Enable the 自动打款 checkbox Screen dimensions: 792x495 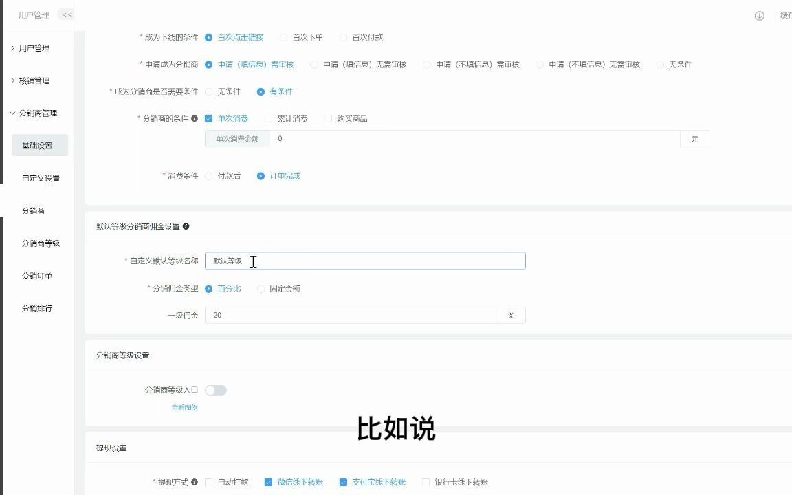pos(208,482)
